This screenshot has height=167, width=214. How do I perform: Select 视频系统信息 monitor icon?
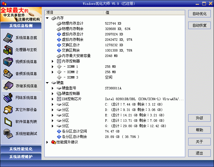[x=8, y=62]
